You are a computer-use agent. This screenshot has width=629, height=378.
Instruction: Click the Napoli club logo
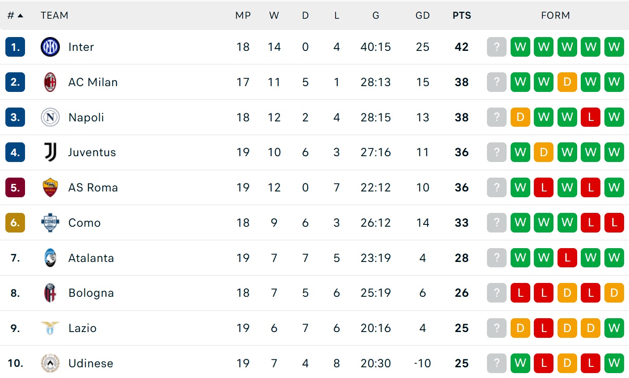[50, 117]
